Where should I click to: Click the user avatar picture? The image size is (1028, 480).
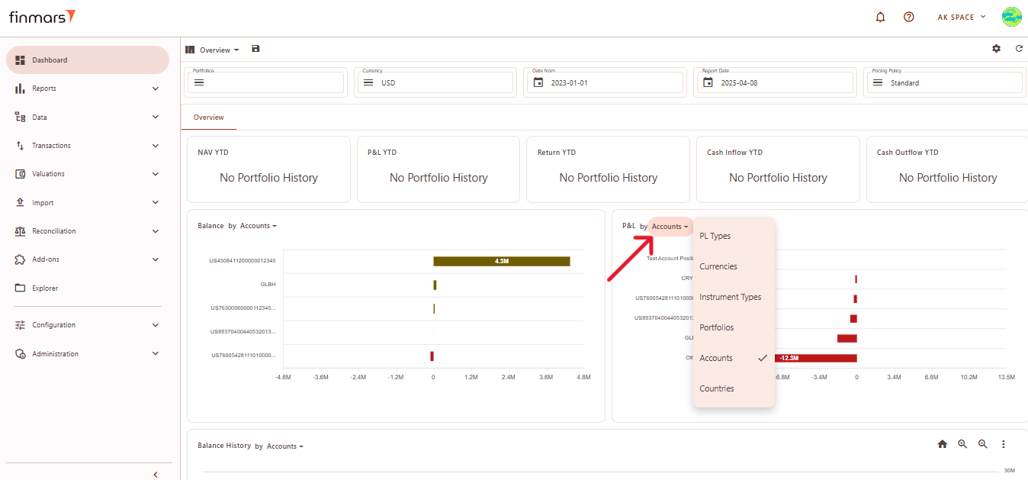click(x=1011, y=17)
